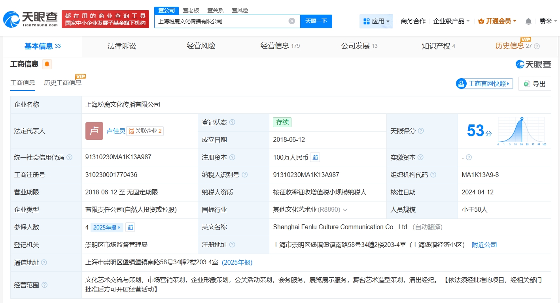Click help icon beside 经营范围

[x=44, y=285]
